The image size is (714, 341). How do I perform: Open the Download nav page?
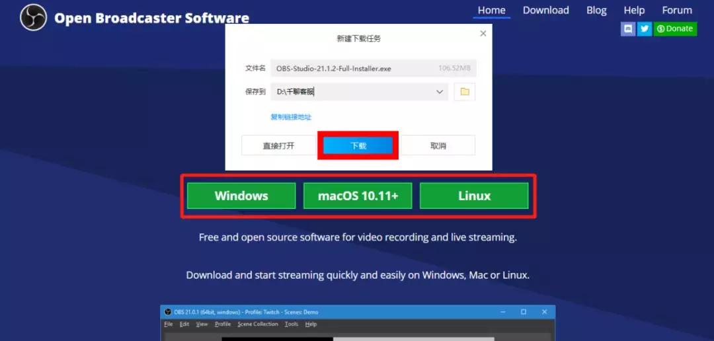coord(545,10)
